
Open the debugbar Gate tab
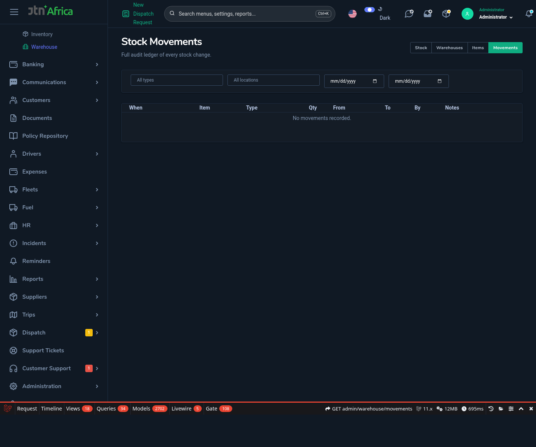point(219,409)
